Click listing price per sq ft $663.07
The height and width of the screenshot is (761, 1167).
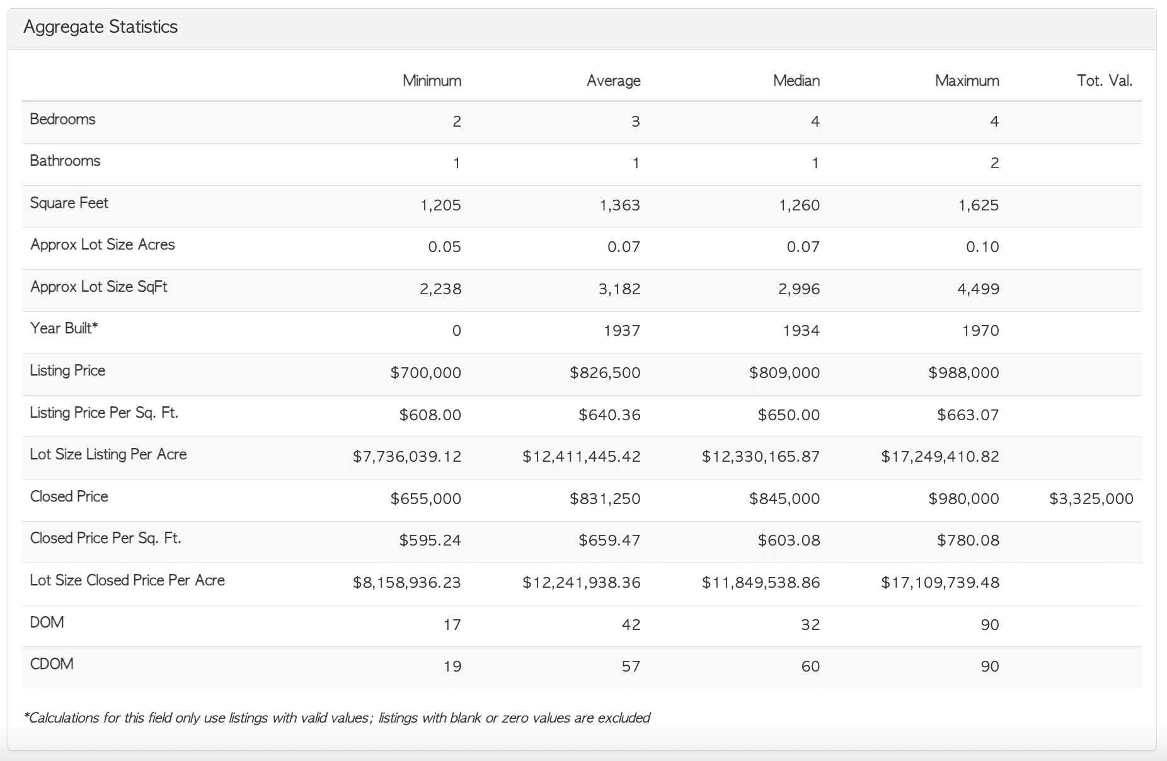[969, 415]
